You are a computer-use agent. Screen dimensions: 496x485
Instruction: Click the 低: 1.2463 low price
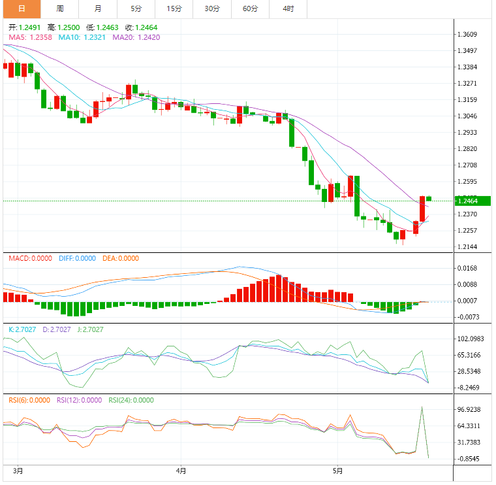coord(102,27)
